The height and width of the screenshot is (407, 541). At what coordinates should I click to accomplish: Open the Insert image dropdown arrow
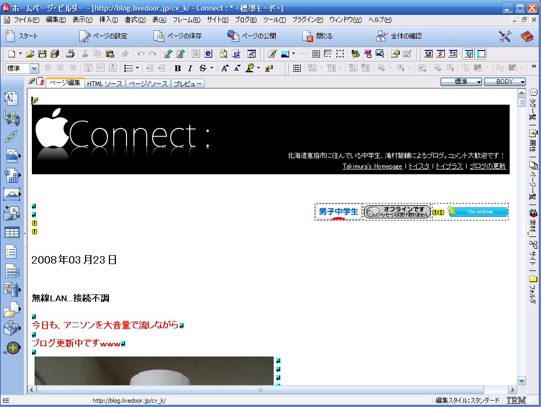[x=293, y=54]
